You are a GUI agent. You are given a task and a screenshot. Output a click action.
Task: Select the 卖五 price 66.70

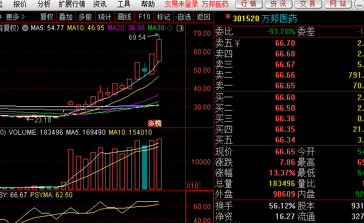click(285, 43)
